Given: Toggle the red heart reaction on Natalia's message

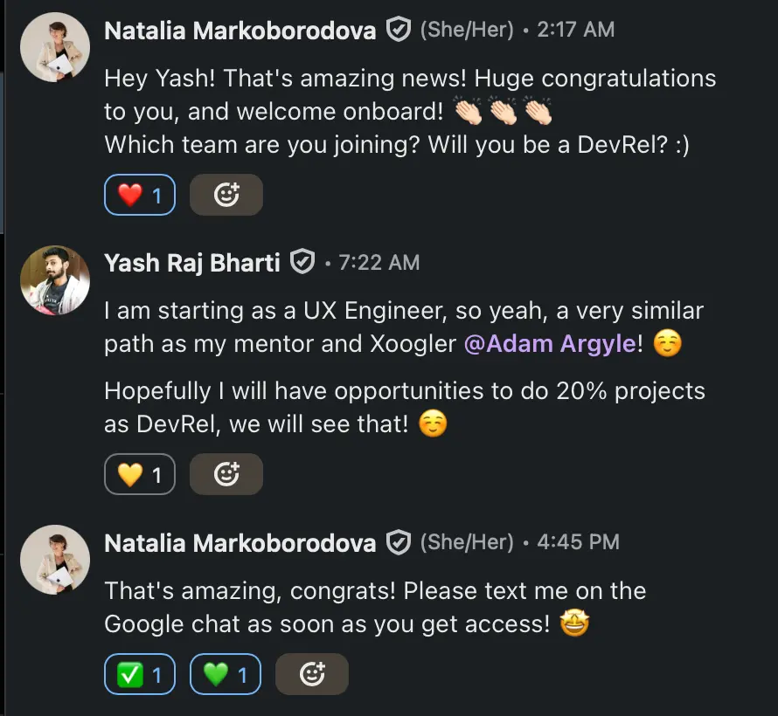Looking at the screenshot, I should coord(140,196).
